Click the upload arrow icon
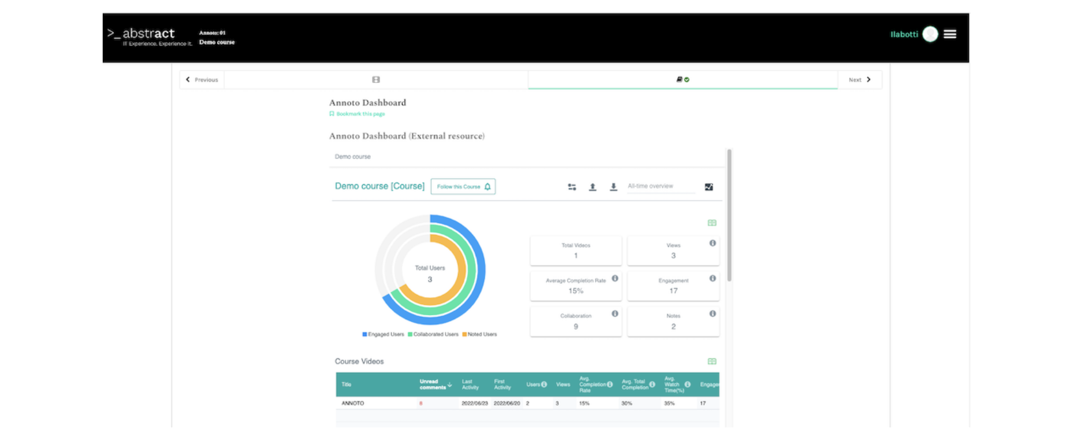Image resolution: width=1082 pixels, height=447 pixels. click(x=592, y=187)
